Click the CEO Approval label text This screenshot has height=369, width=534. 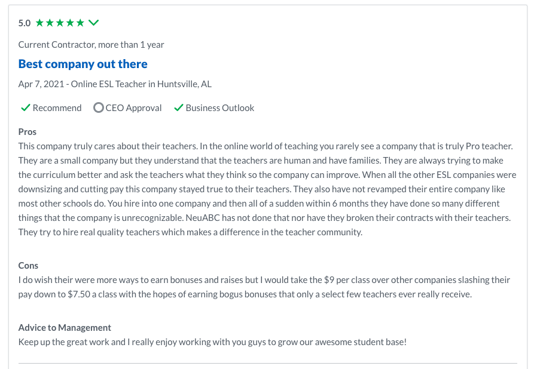[x=133, y=108]
